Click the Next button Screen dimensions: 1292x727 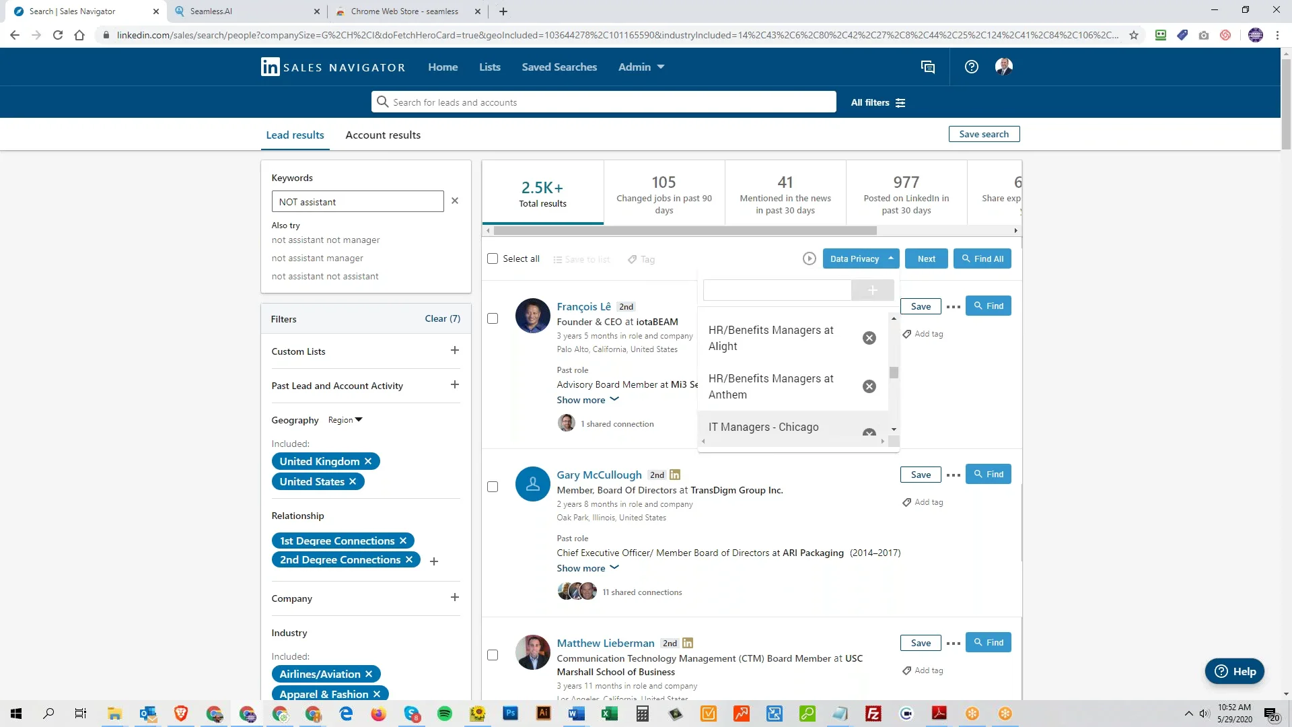(x=927, y=258)
